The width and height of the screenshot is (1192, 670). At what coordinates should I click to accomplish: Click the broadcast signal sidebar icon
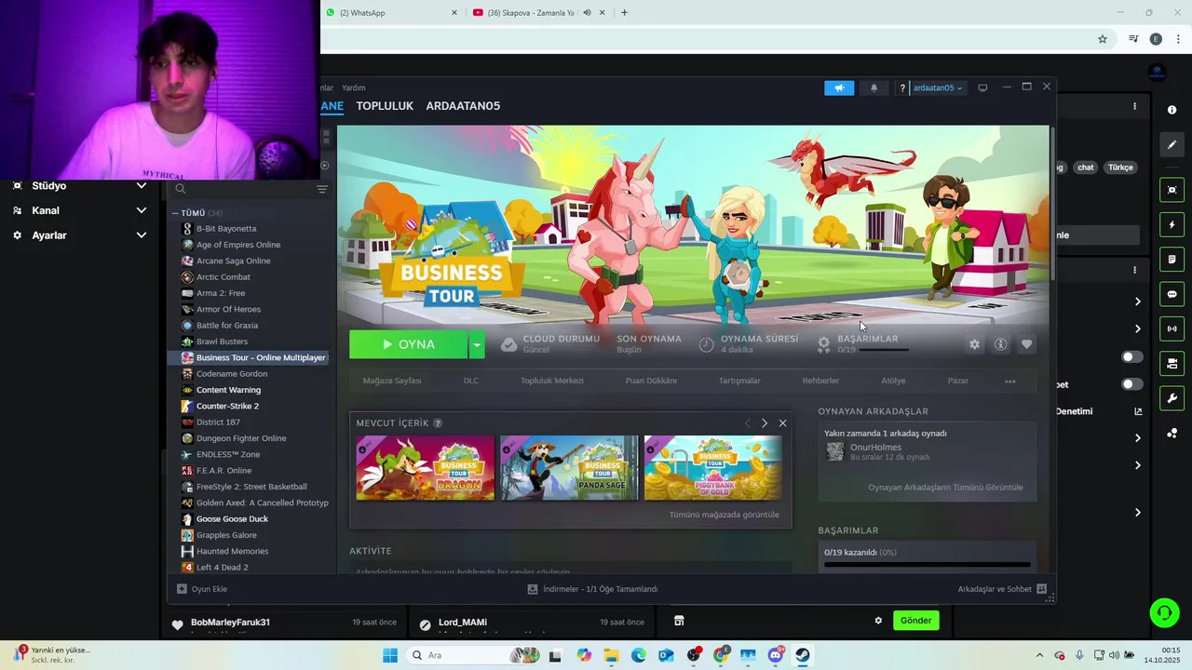1172,328
